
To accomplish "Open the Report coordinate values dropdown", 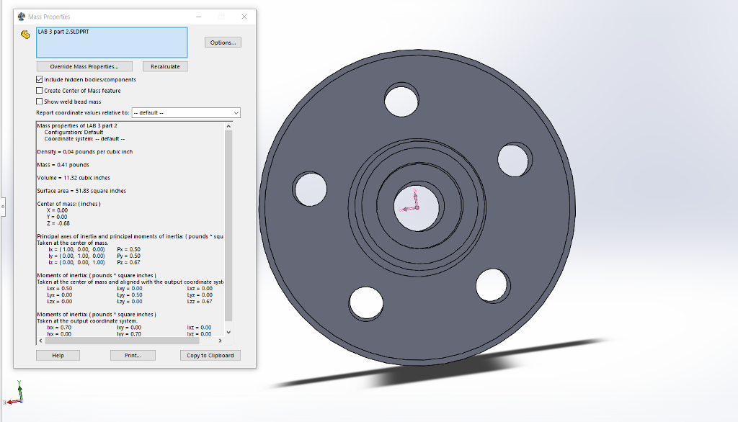I will pyautogui.click(x=235, y=112).
